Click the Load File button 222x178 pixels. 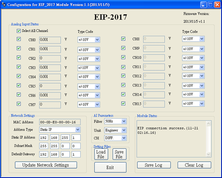point(101,154)
